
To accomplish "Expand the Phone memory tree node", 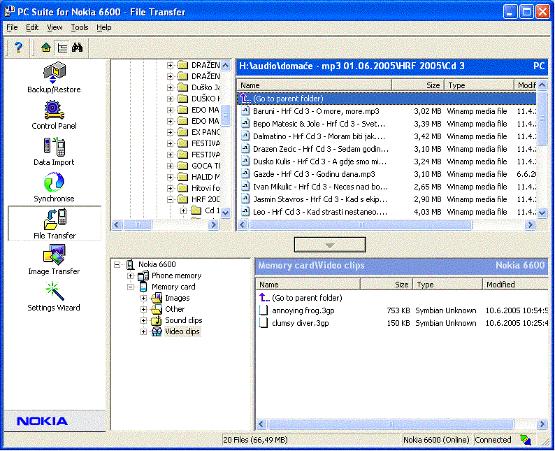I will click(131, 275).
